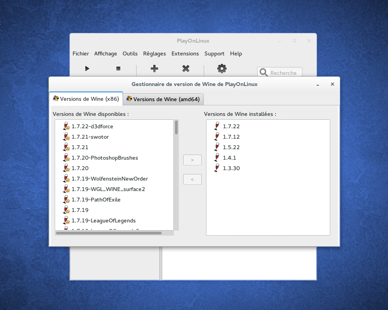Click the Recherche search field
Viewport: 388px width, 310px height.
280,72
